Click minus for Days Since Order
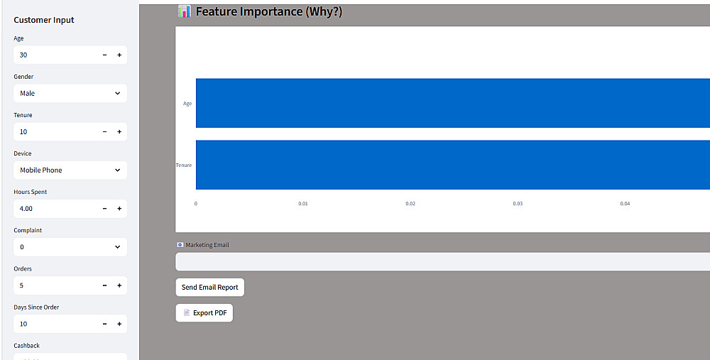Screen dimensions: 710x360 click(104, 324)
